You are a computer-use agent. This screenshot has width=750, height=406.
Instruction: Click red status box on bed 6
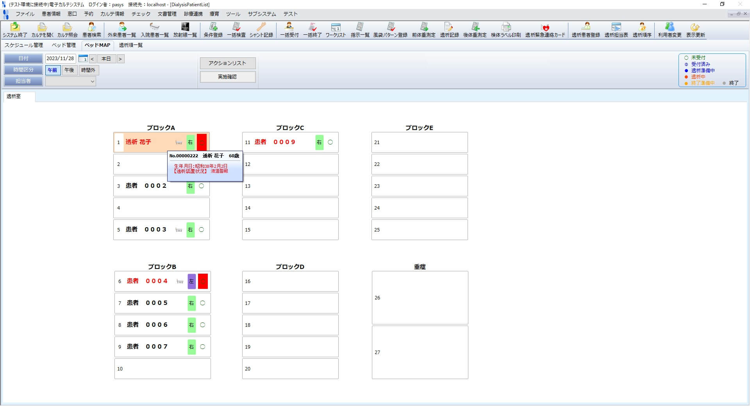tap(203, 281)
